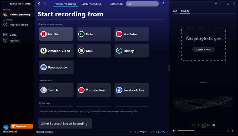Skip to previous track
Screen dimensions: 238x136
tap(198, 125)
